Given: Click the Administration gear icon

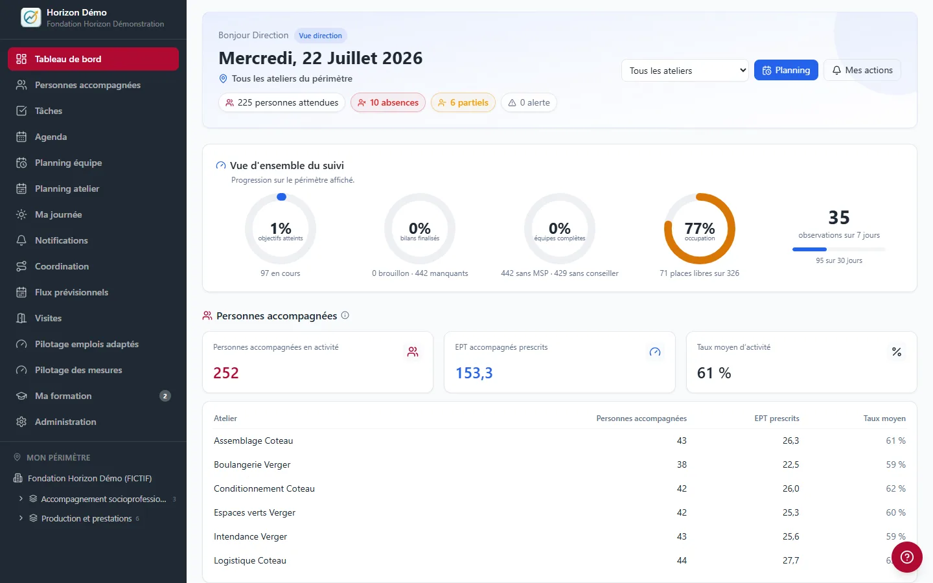Looking at the screenshot, I should coord(21,422).
